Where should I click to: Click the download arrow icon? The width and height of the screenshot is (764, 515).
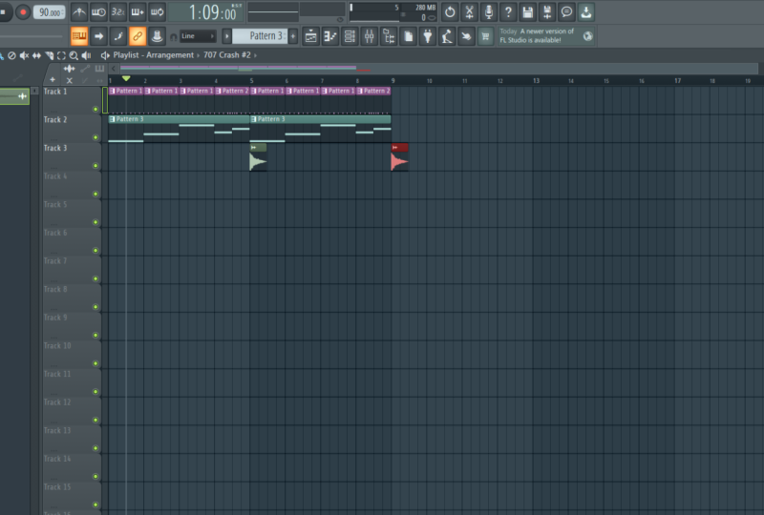coord(586,12)
